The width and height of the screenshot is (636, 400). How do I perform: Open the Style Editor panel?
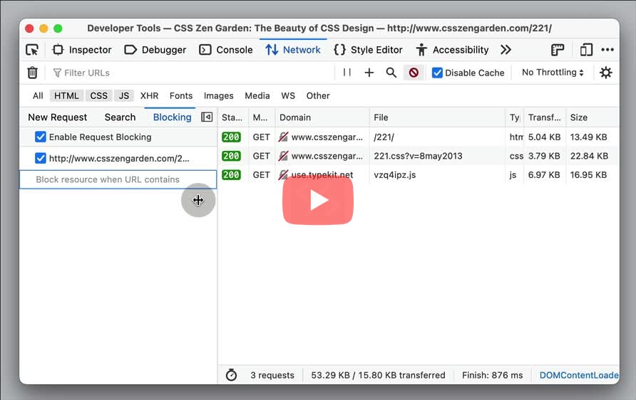pos(368,50)
